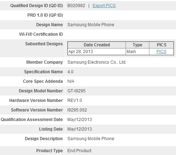Image resolution: width=176 pixels, height=155 pixels.
Task: Select the Main type cell
Action: point(137,52)
